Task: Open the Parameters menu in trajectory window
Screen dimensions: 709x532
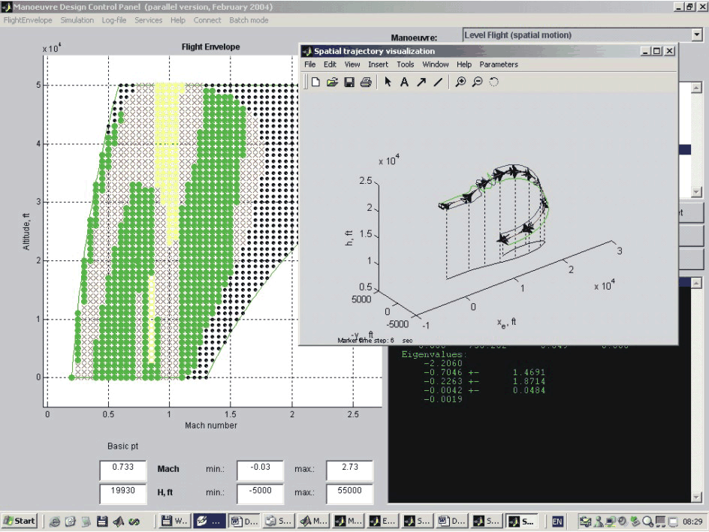Action: pyautogui.click(x=499, y=65)
